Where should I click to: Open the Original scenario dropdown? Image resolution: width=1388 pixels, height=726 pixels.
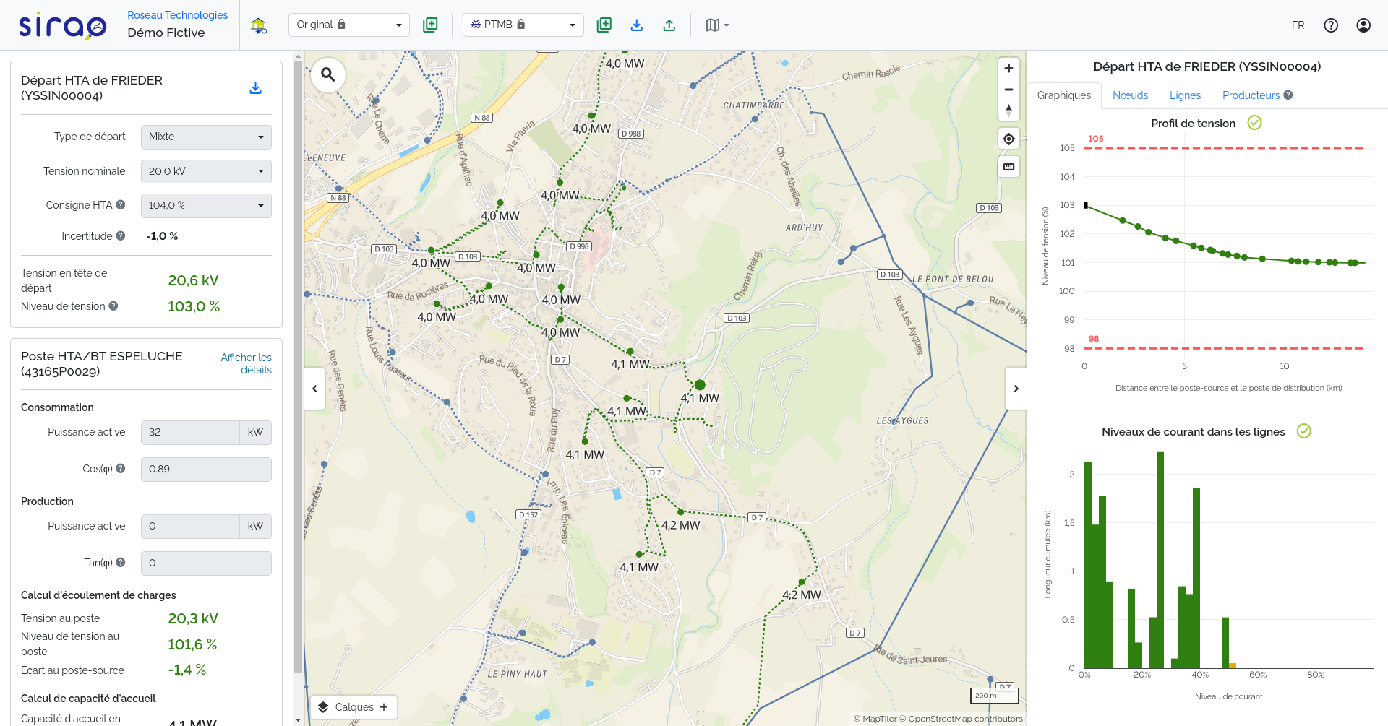click(349, 25)
